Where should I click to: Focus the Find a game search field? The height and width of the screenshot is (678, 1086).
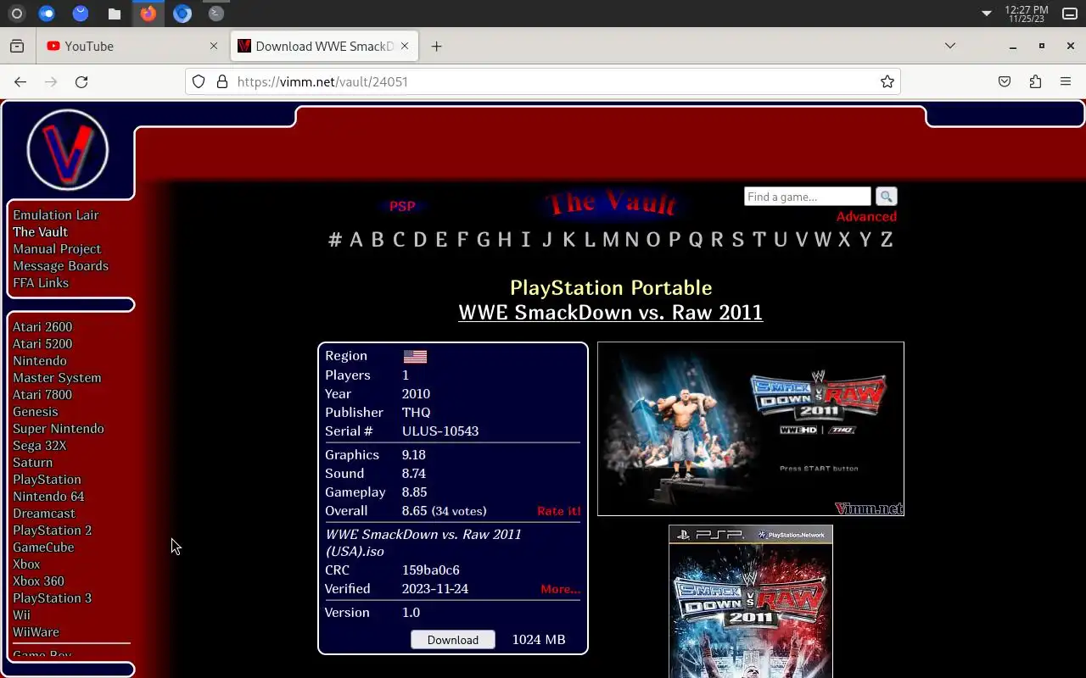pyautogui.click(x=808, y=197)
